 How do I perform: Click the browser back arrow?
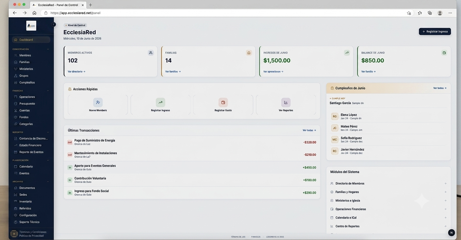click(x=15, y=13)
